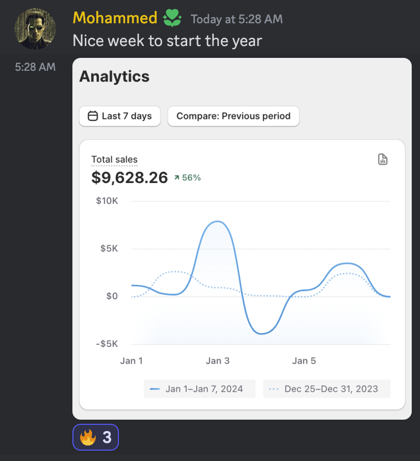The width and height of the screenshot is (420, 461).
Task: Click the green upward arrow beside 56%
Action: pos(176,178)
